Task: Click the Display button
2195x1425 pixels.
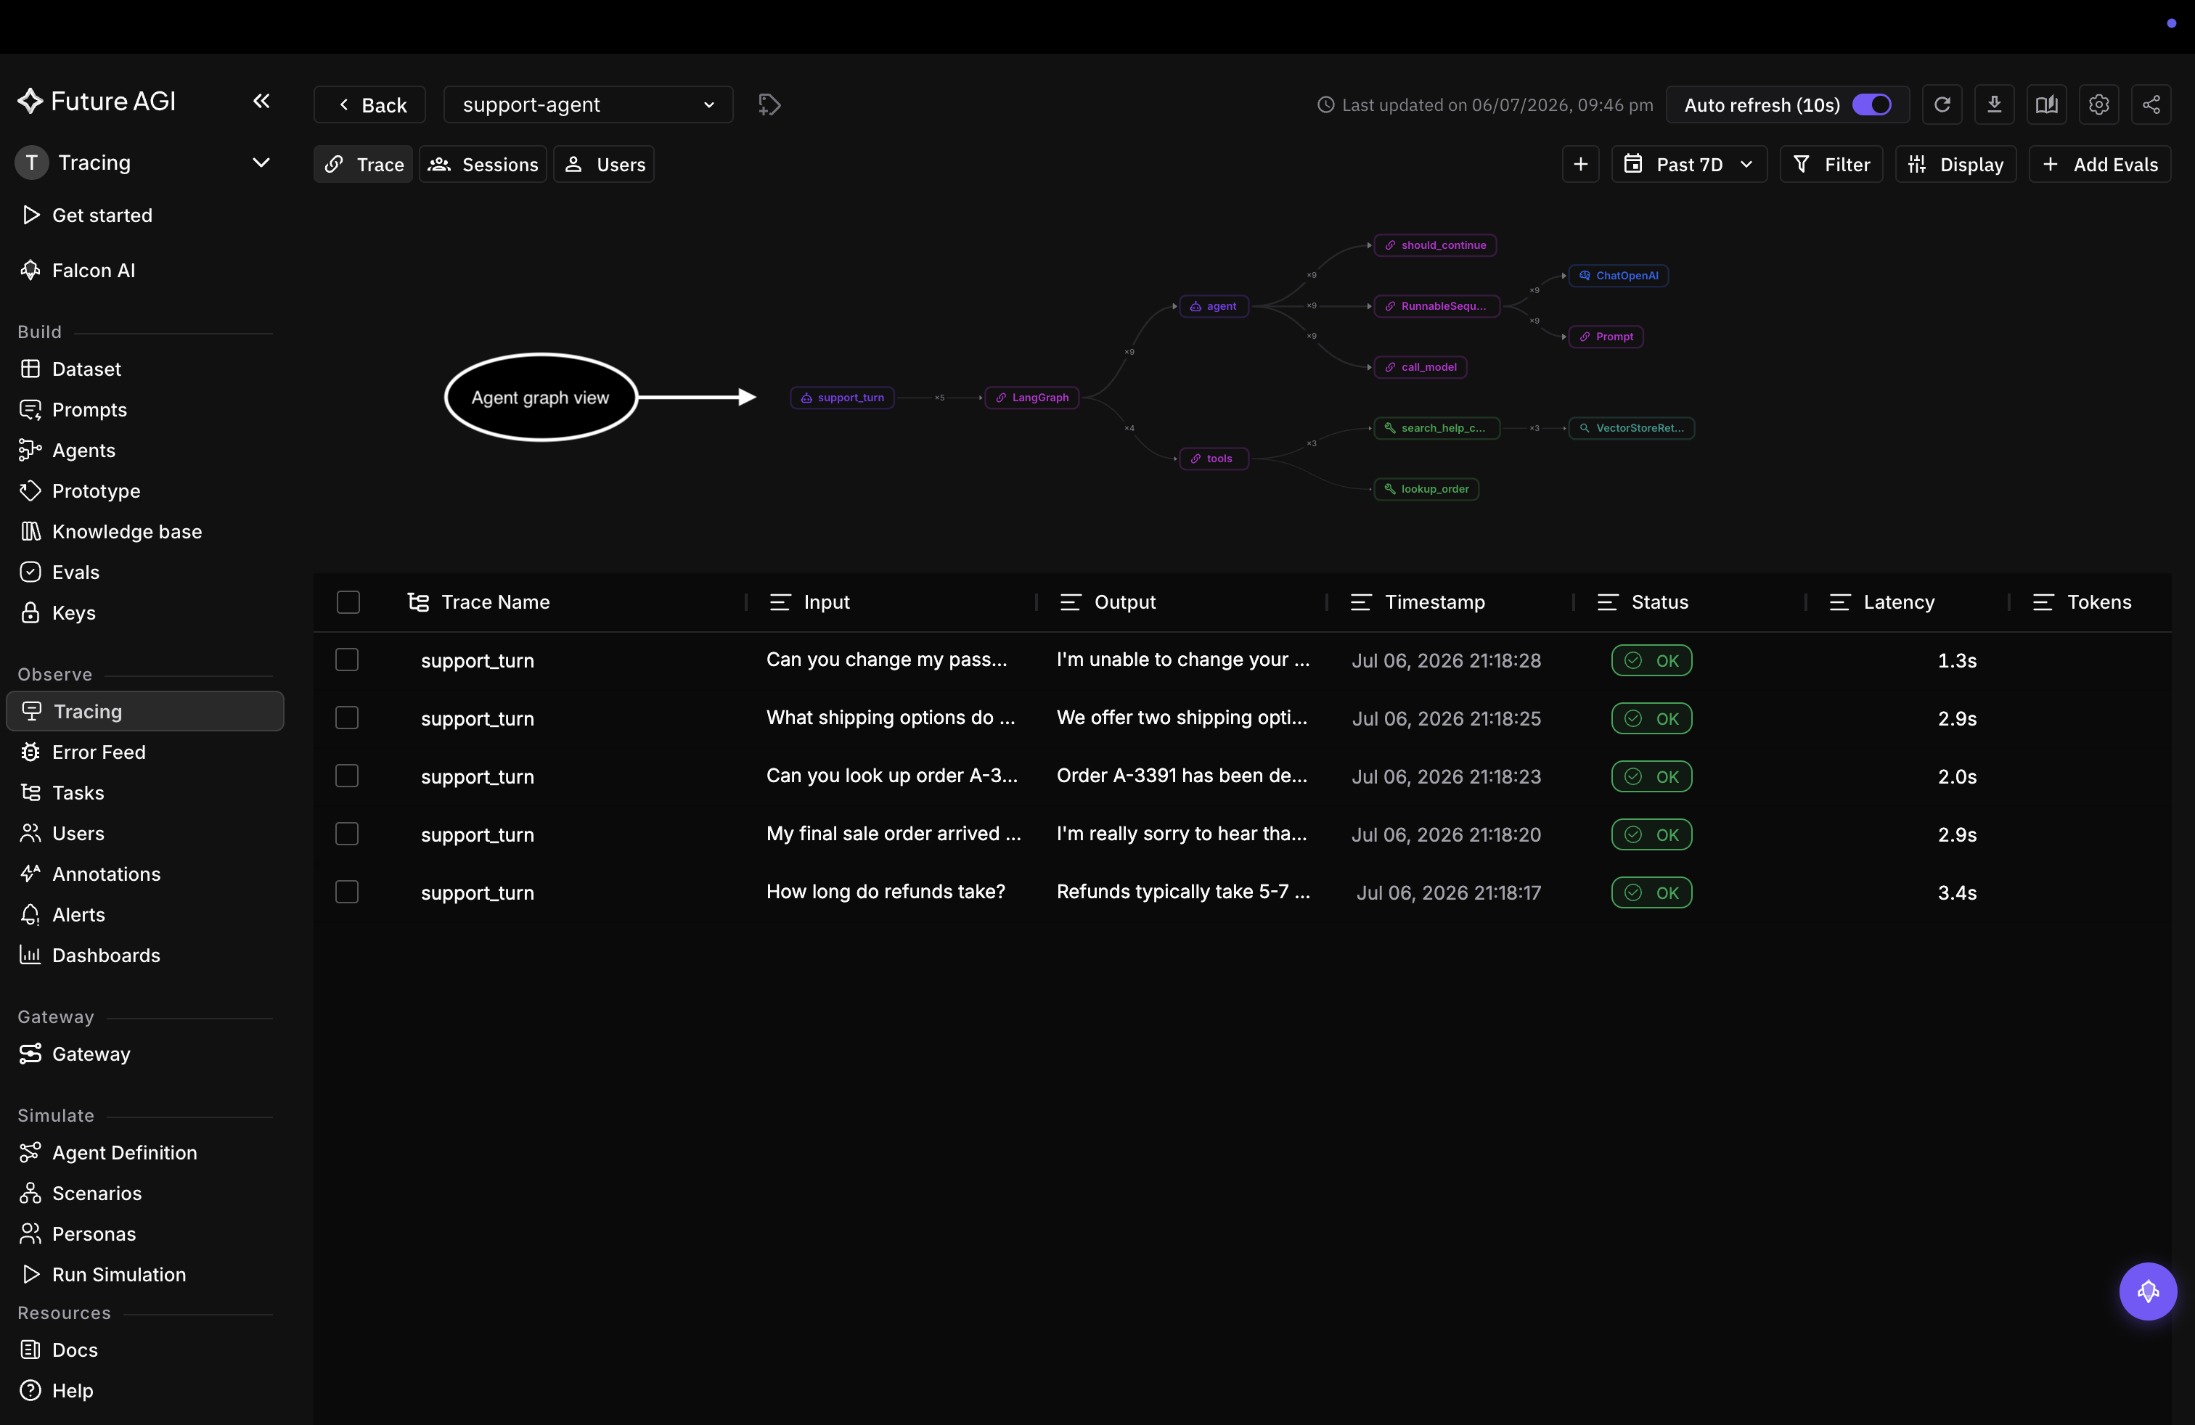Action: [x=1955, y=164]
